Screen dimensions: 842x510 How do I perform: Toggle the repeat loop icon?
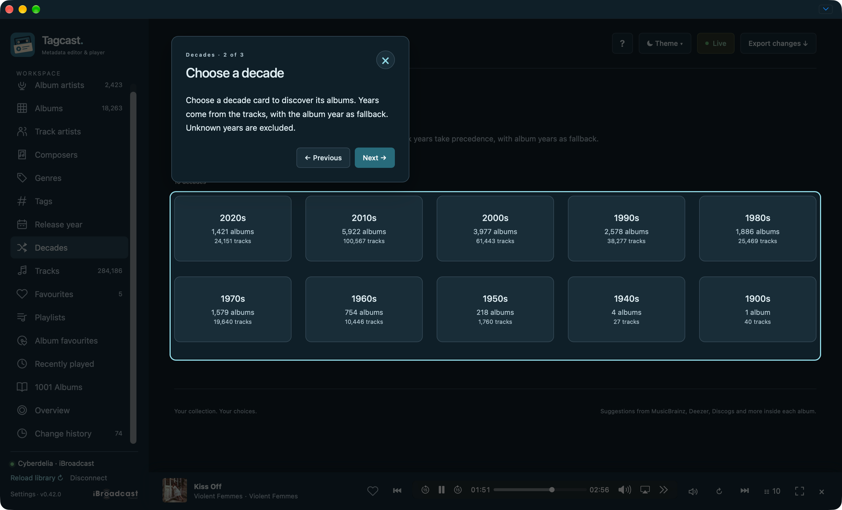tap(719, 491)
